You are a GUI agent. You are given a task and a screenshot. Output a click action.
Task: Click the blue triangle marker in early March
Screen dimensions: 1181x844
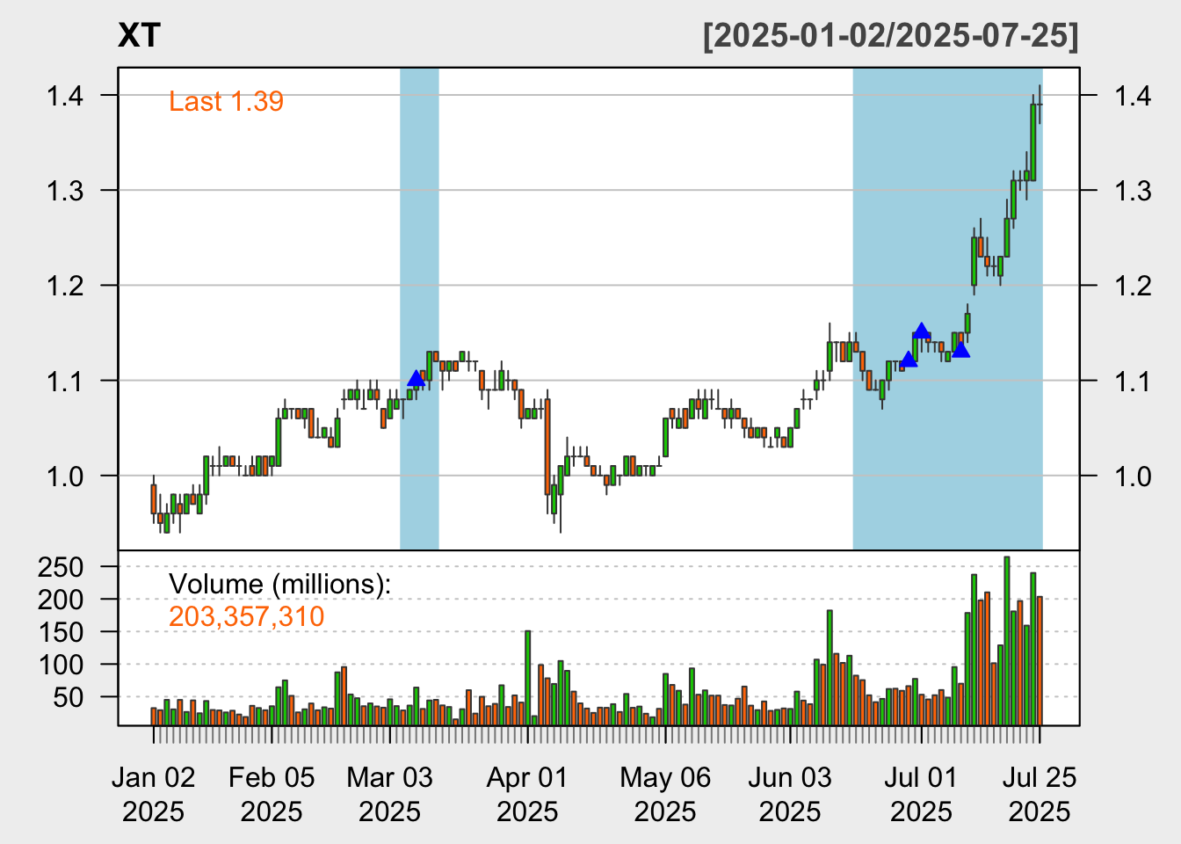click(x=417, y=379)
